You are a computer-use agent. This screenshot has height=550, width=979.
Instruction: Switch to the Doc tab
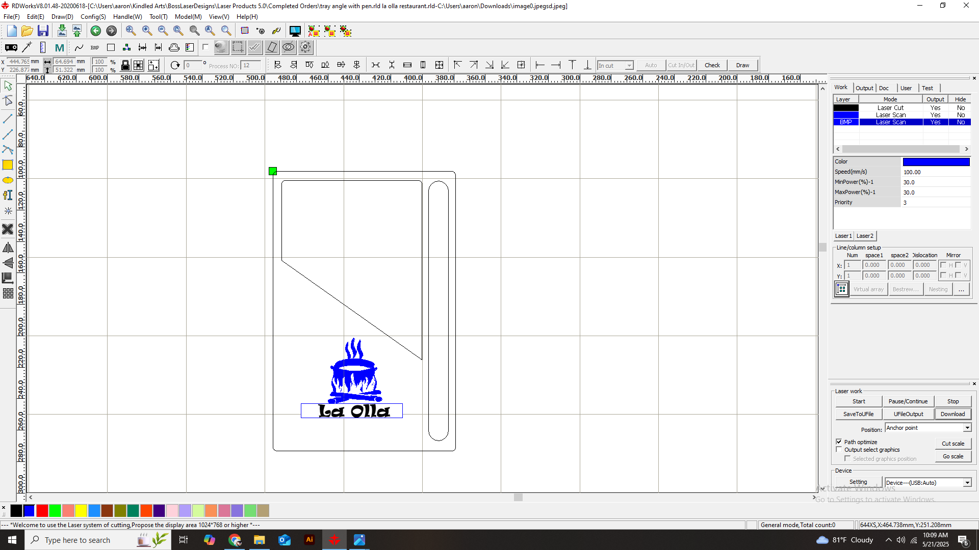884,88
